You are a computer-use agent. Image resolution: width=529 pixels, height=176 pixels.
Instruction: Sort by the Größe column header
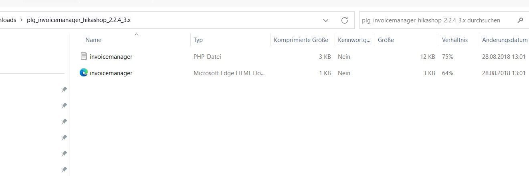(386, 40)
